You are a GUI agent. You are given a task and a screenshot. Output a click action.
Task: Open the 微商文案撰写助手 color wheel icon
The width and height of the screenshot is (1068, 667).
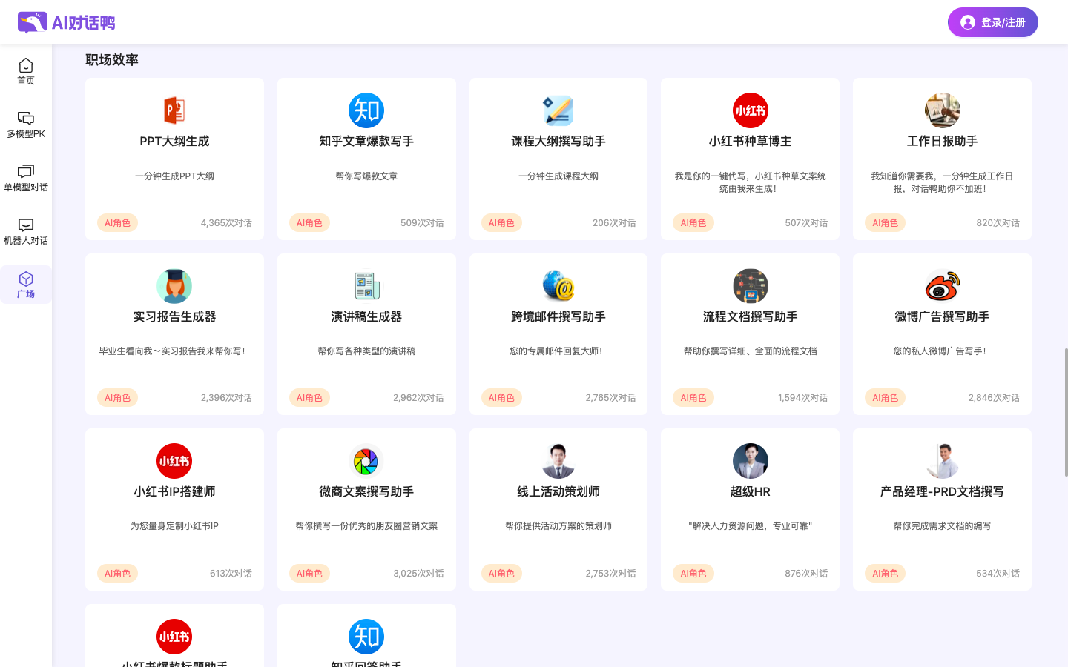(x=366, y=461)
